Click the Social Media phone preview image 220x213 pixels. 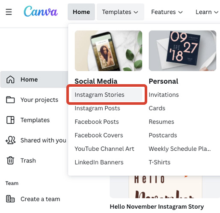[108, 51]
